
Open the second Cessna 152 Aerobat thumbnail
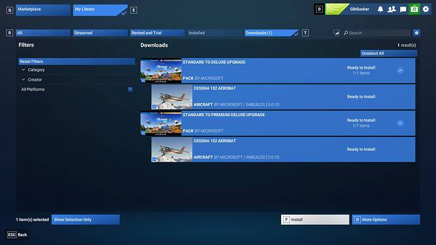pos(172,150)
